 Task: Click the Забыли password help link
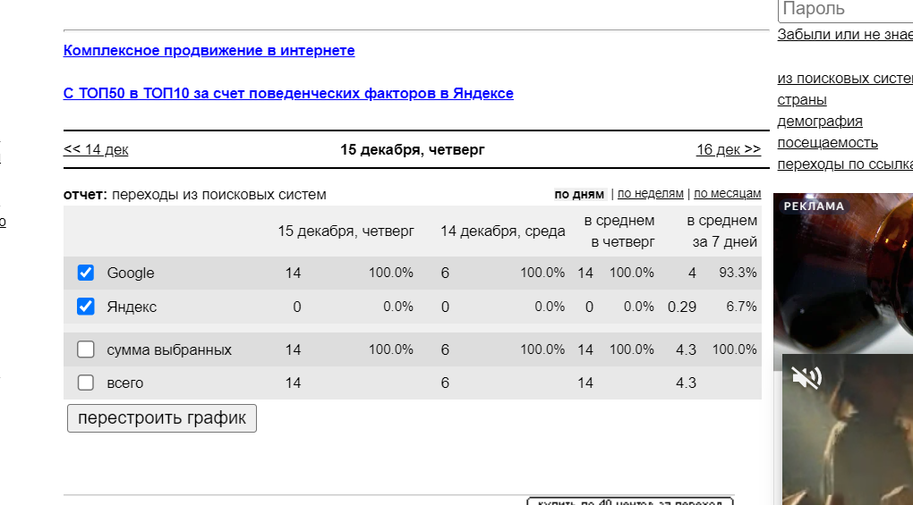pyautogui.click(x=845, y=34)
